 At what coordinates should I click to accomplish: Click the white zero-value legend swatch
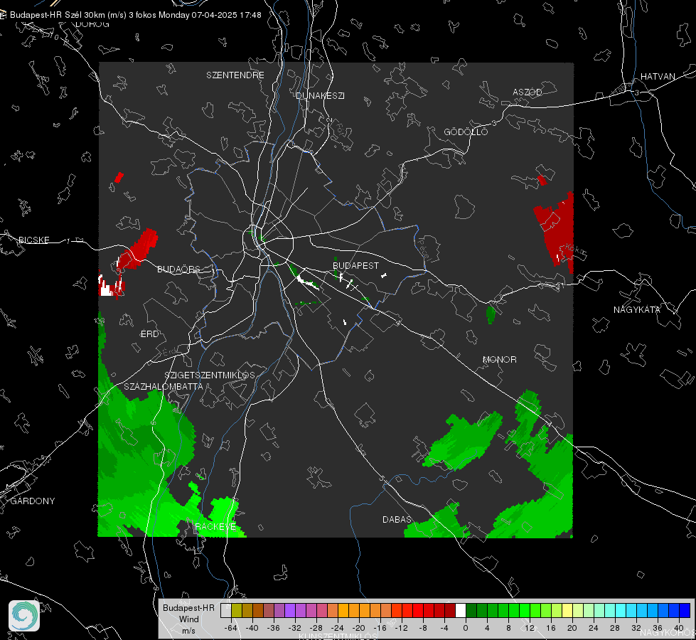461,611
